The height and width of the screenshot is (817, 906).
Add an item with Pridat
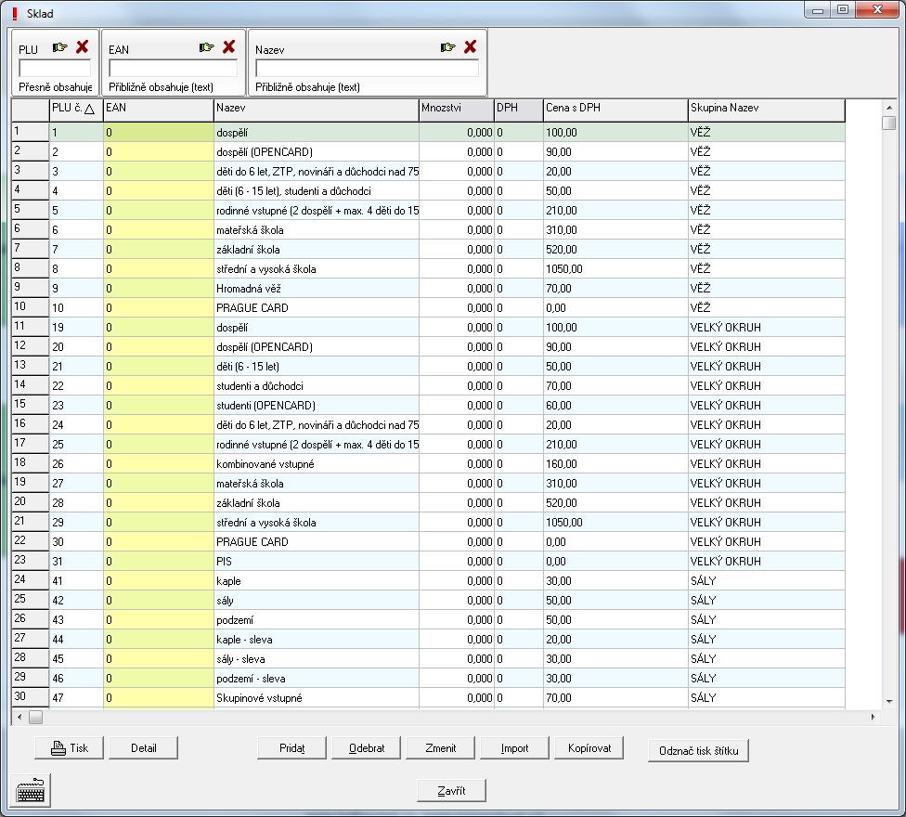pos(291,747)
